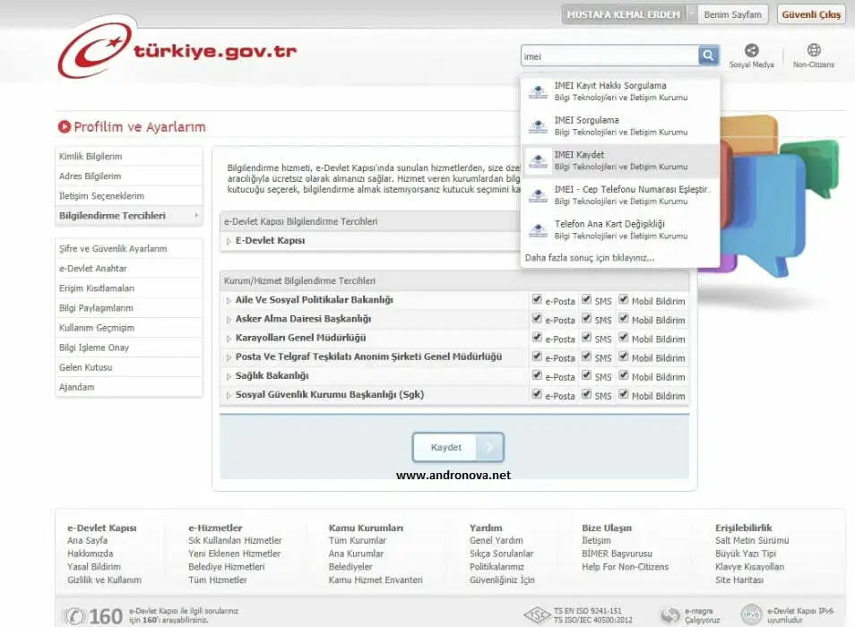Open e-Devlet Anahtar in sidebar
This screenshot has height=627, width=855.
(129, 268)
